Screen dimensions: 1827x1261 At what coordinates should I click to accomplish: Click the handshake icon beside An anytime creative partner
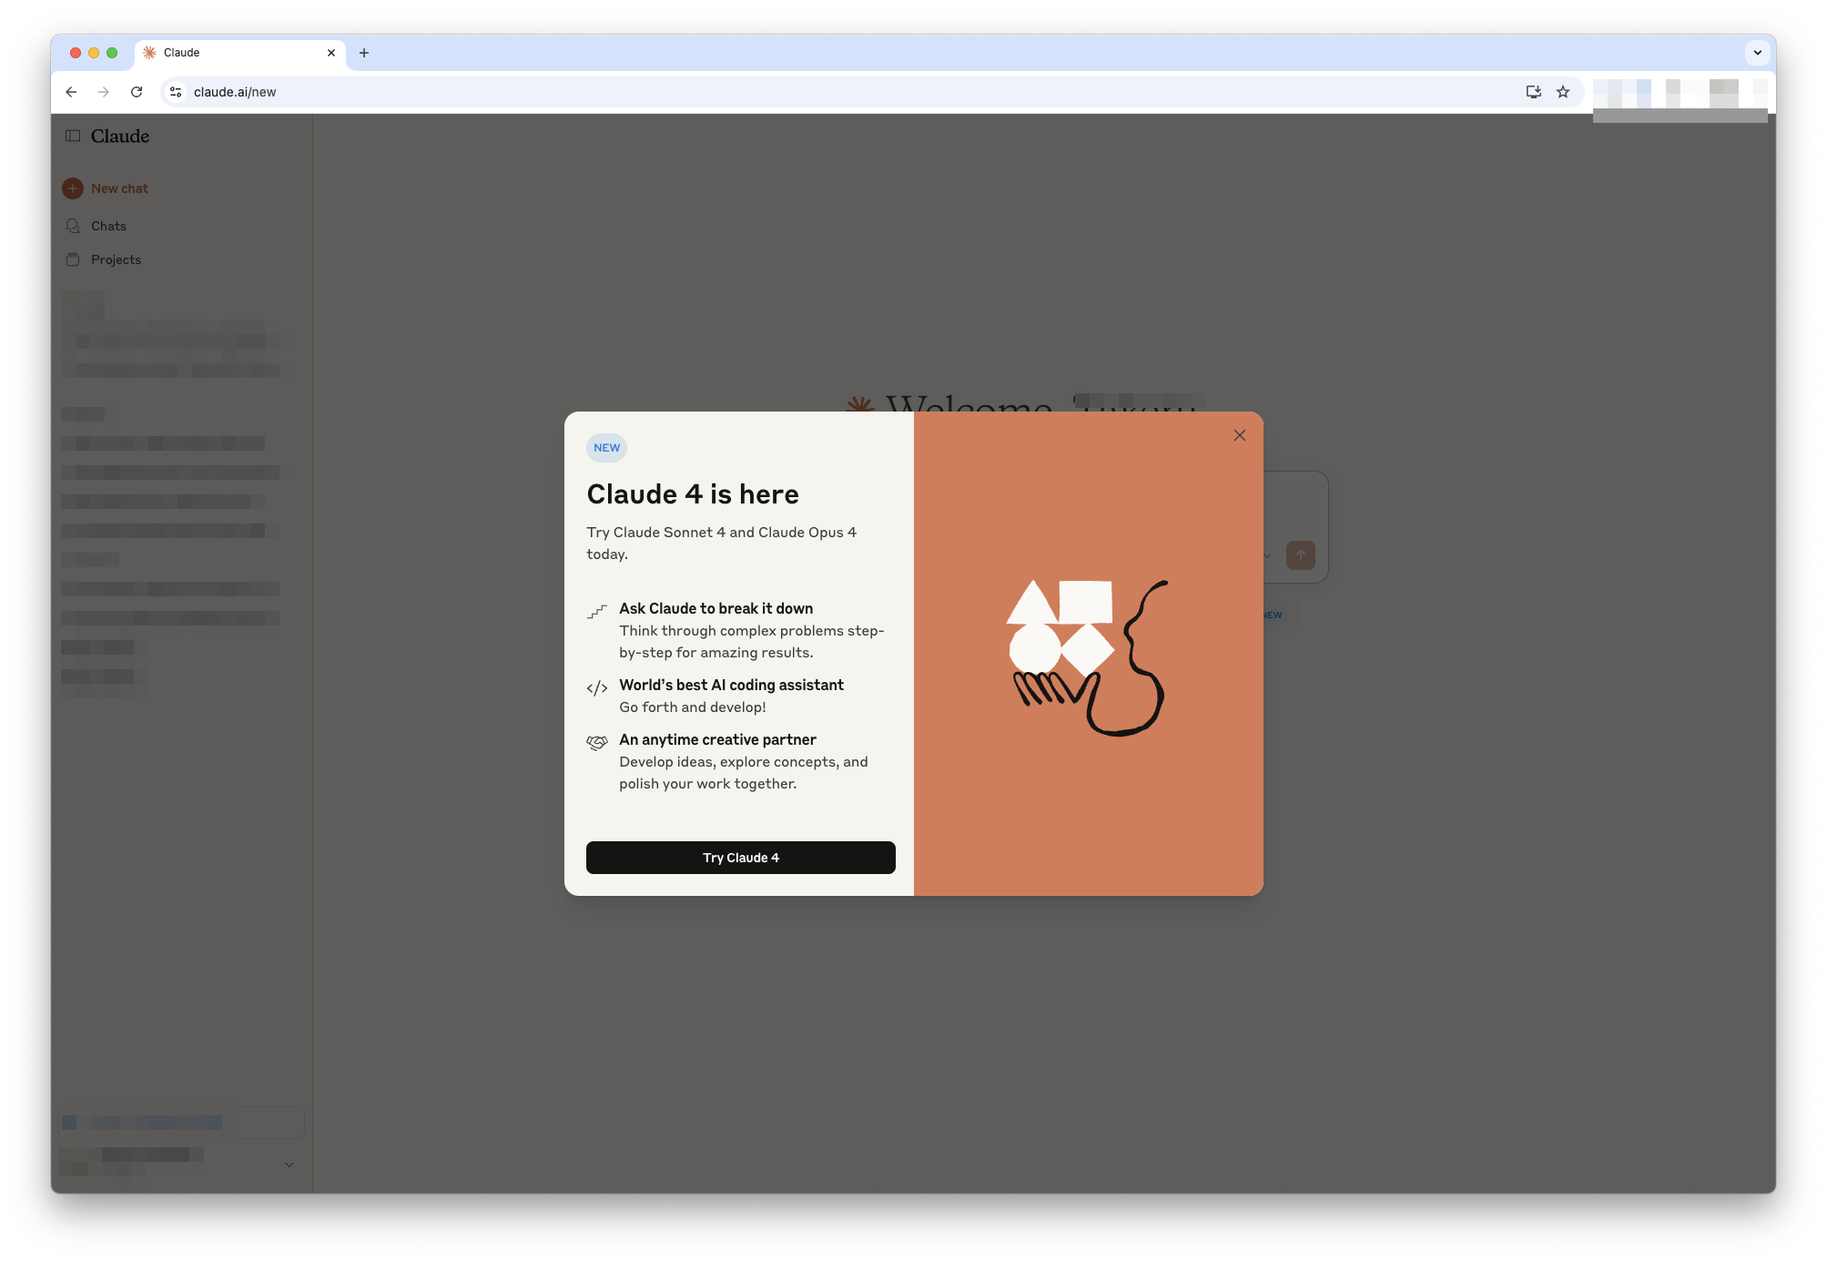[597, 743]
